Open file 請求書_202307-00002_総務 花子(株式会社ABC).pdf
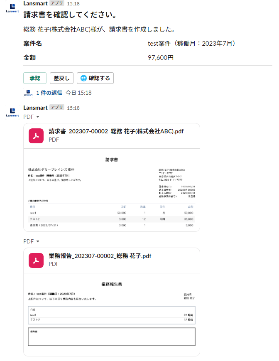This screenshot has width=279, height=361. (116, 131)
